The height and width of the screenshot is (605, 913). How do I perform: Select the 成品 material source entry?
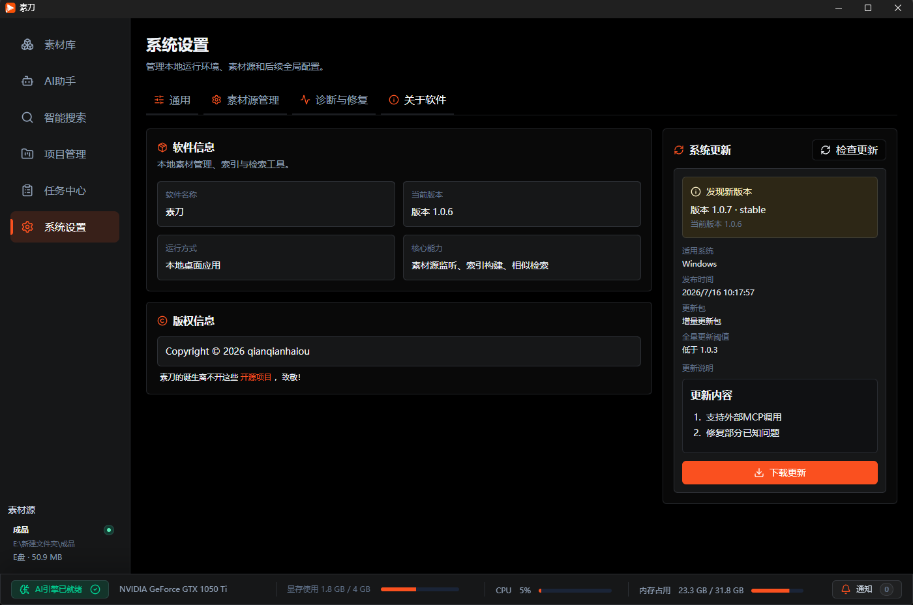(64, 543)
